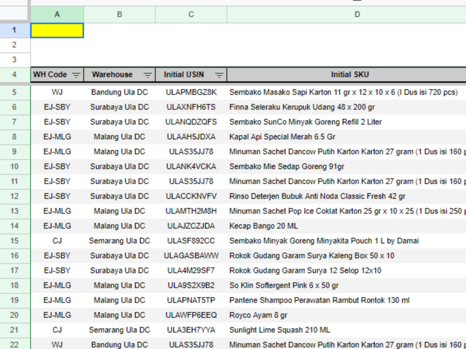Click cell ULAXNFH6TS
Image resolution: width=466 pixels, height=349 pixels.
(x=191, y=107)
